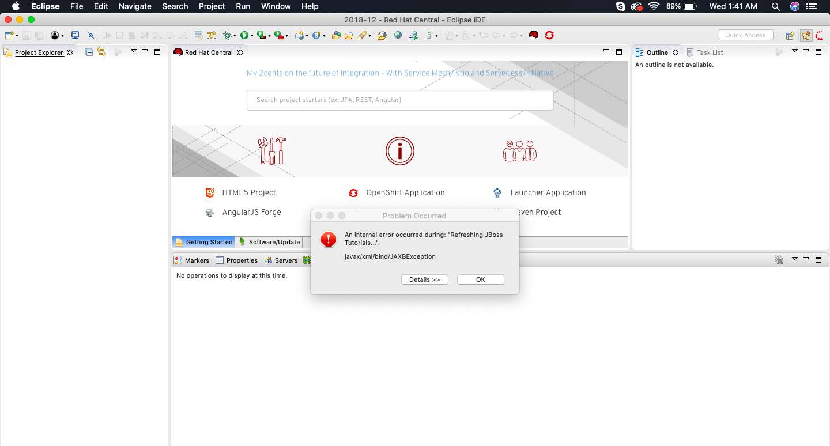The height and width of the screenshot is (446, 830).
Task: Open the Project menu
Action: pyautogui.click(x=212, y=6)
